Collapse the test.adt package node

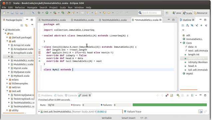(x=7, y=91)
